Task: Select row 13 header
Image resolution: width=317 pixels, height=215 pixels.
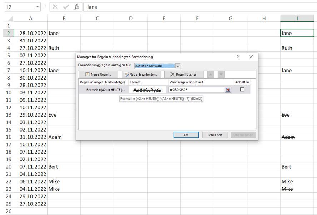Action: pyautogui.click(x=9, y=115)
